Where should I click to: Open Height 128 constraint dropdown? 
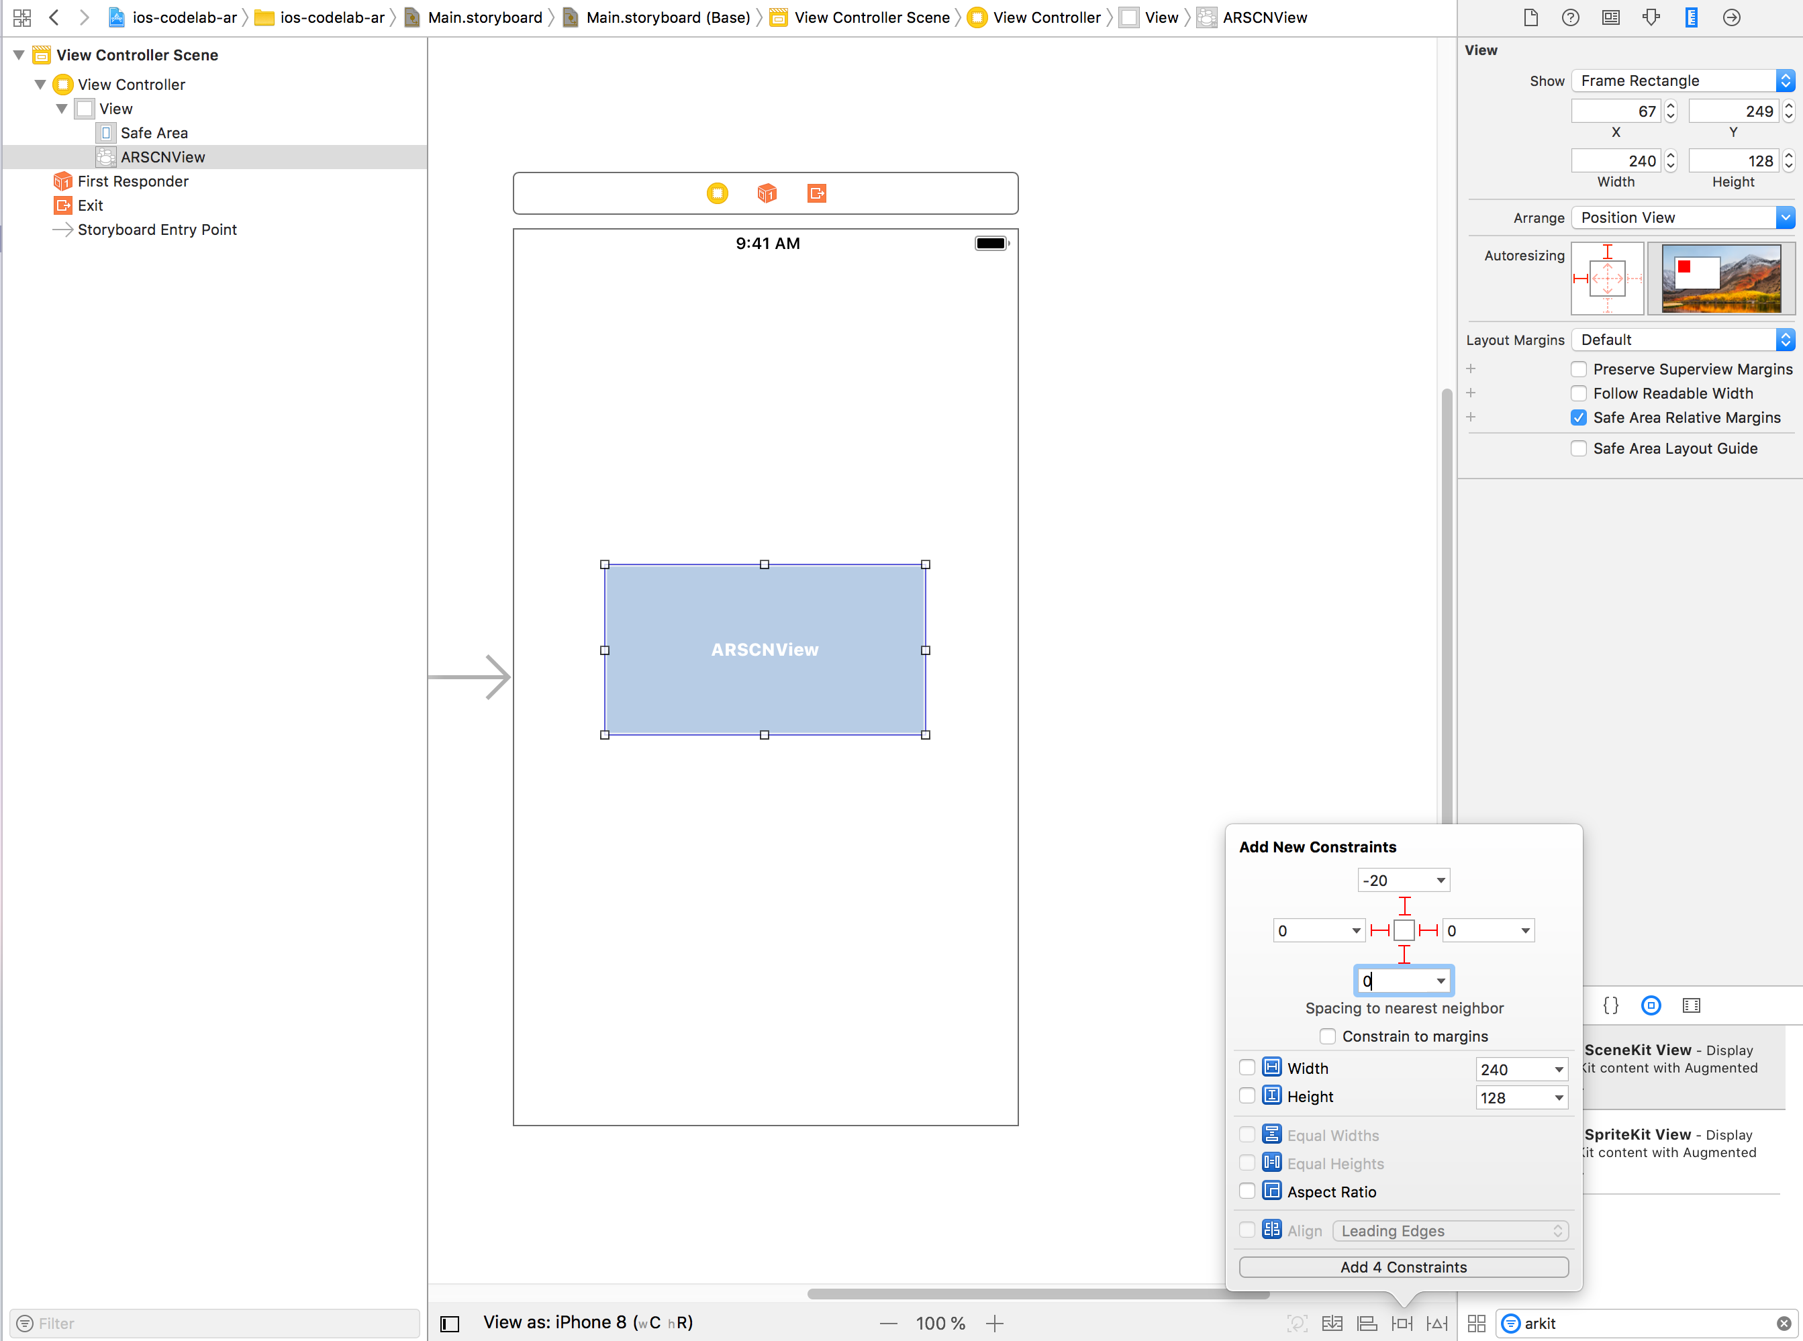click(x=1559, y=1098)
